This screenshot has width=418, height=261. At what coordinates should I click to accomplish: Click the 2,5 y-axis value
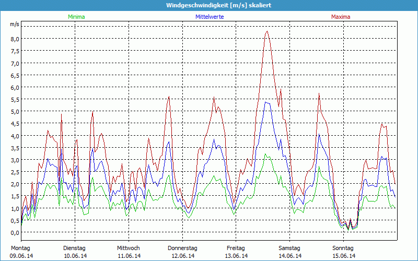15,172
